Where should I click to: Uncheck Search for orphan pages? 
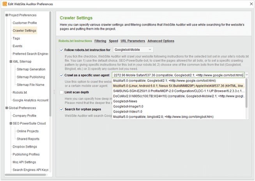tap(62, 109)
